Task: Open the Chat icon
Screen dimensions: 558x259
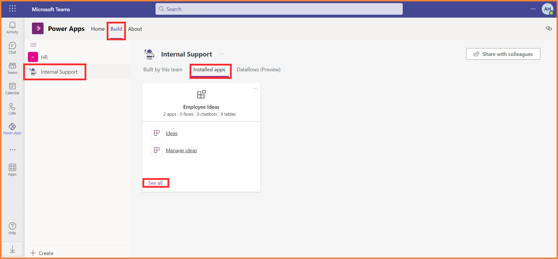Action: pyautogui.click(x=12, y=48)
